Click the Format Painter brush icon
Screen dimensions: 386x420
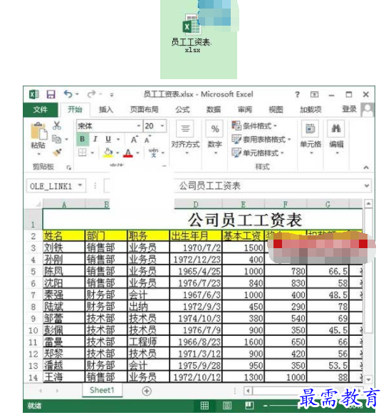[x=57, y=153]
